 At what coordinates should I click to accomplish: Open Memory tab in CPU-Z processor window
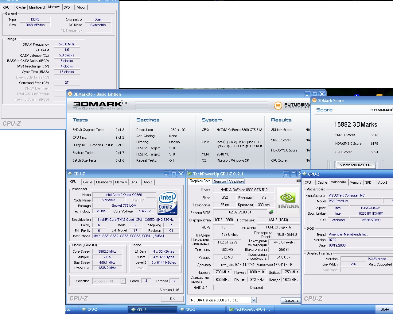[121, 182]
